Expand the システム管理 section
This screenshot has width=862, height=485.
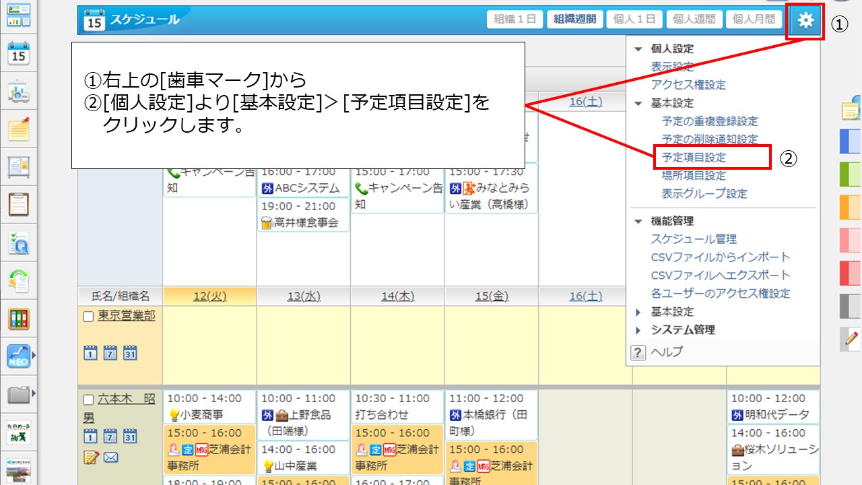click(x=638, y=330)
